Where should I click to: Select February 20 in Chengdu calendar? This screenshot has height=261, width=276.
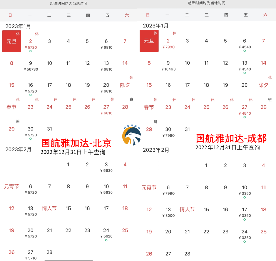pos(168,232)
